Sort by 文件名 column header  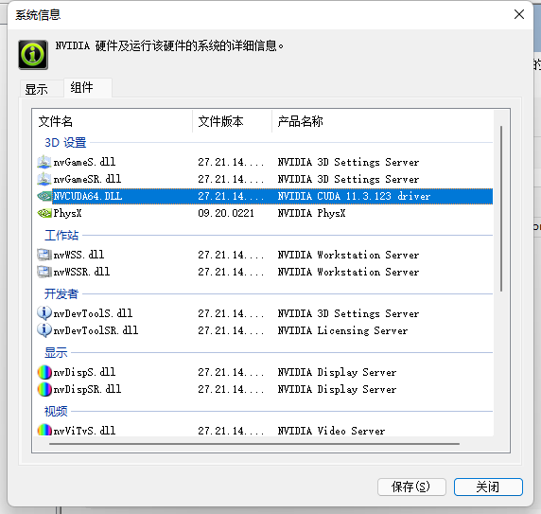113,121
